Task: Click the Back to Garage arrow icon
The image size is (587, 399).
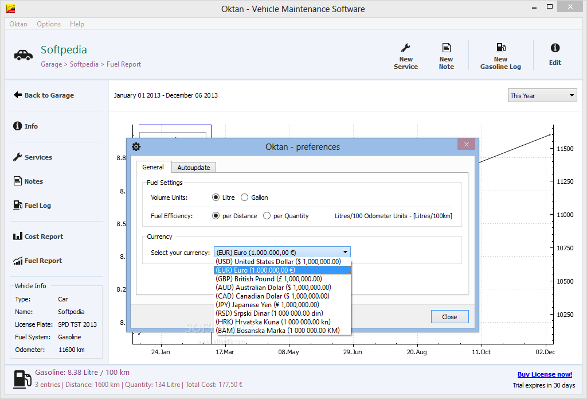Action: point(18,95)
